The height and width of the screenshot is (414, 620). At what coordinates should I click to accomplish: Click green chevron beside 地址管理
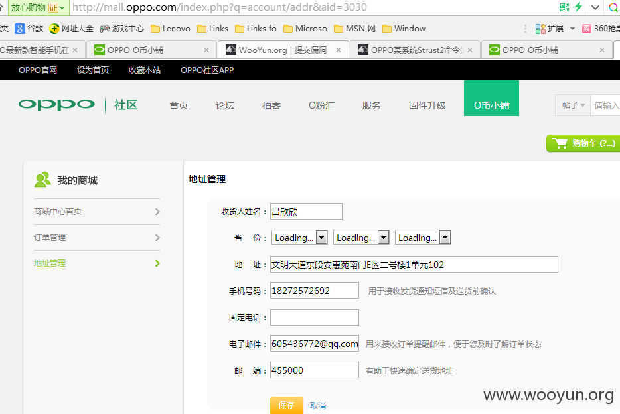[157, 263]
